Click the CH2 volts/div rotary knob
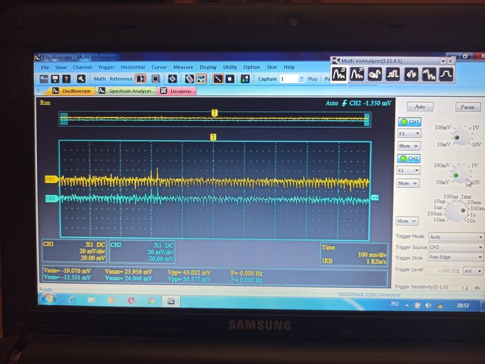 461,174
